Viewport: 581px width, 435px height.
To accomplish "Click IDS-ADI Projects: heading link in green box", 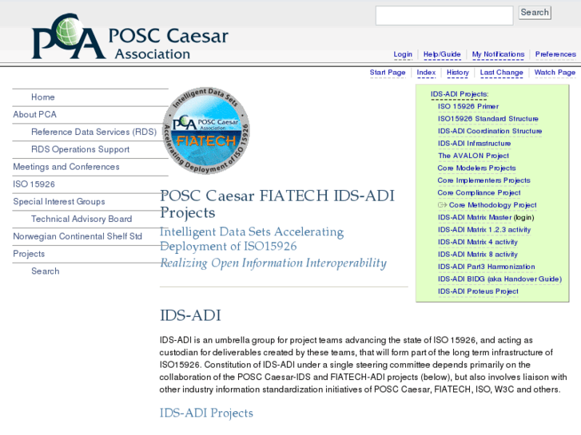I will click(460, 94).
